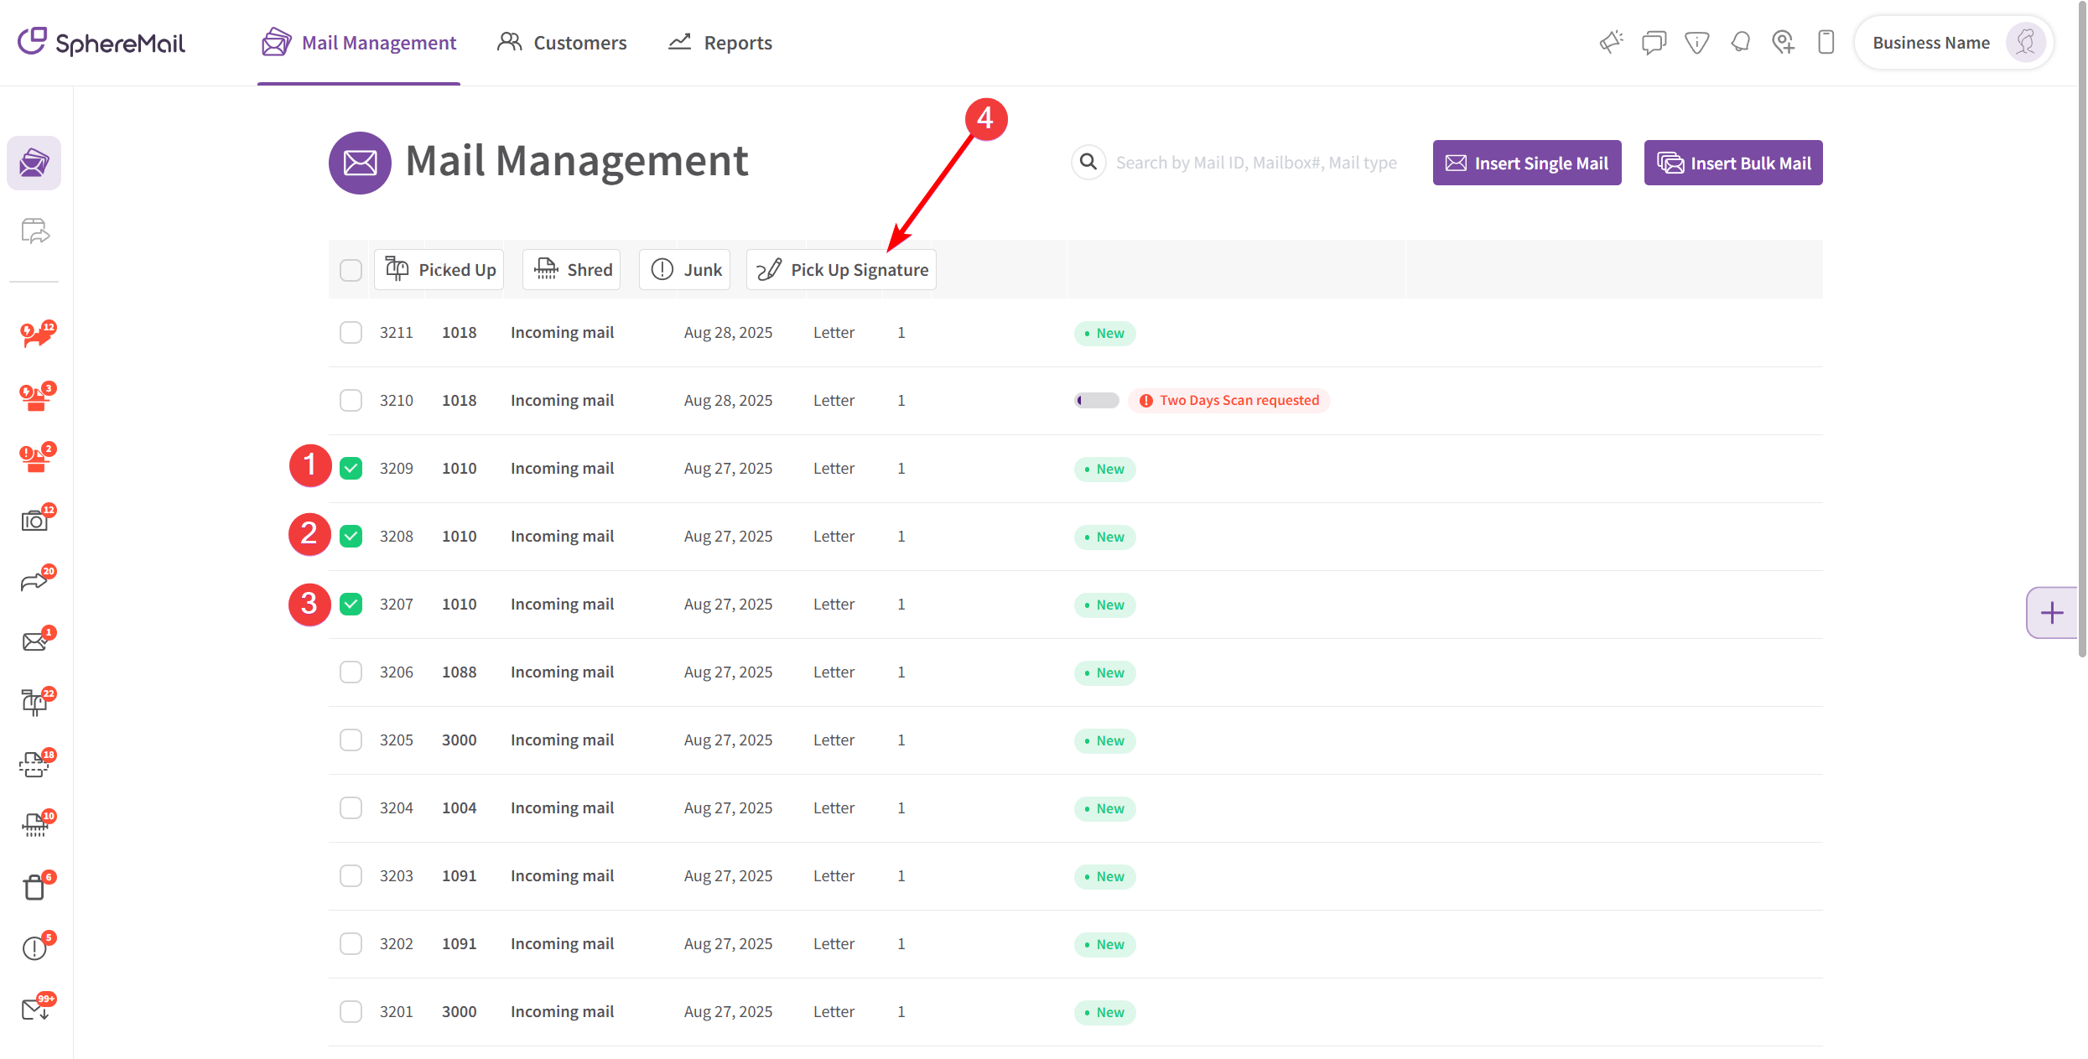2088x1059 pixels.
Task: Open the trash bin sidebar icon
Action: click(x=35, y=887)
